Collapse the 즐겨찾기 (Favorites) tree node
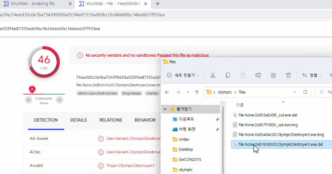 tap(165, 109)
